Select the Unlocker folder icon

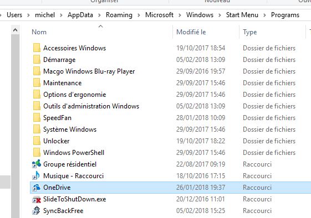click(x=37, y=141)
